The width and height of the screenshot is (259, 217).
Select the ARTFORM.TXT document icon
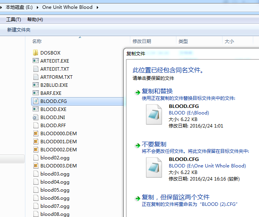coord(36,77)
